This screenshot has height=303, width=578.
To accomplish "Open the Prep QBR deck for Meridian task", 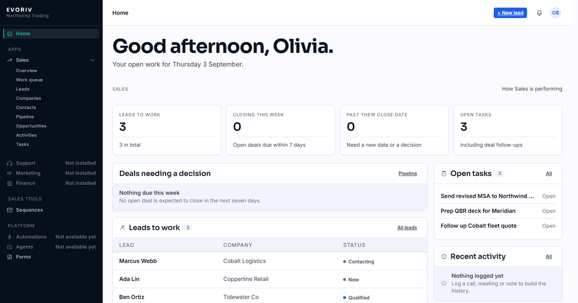I will (x=498, y=211).
